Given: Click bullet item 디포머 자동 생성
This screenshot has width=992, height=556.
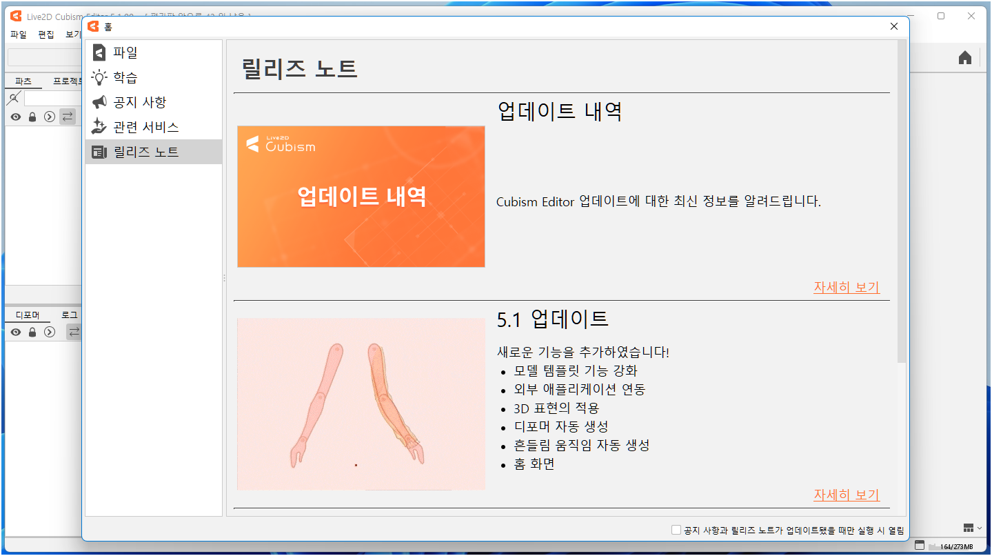Looking at the screenshot, I should tap(561, 427).
